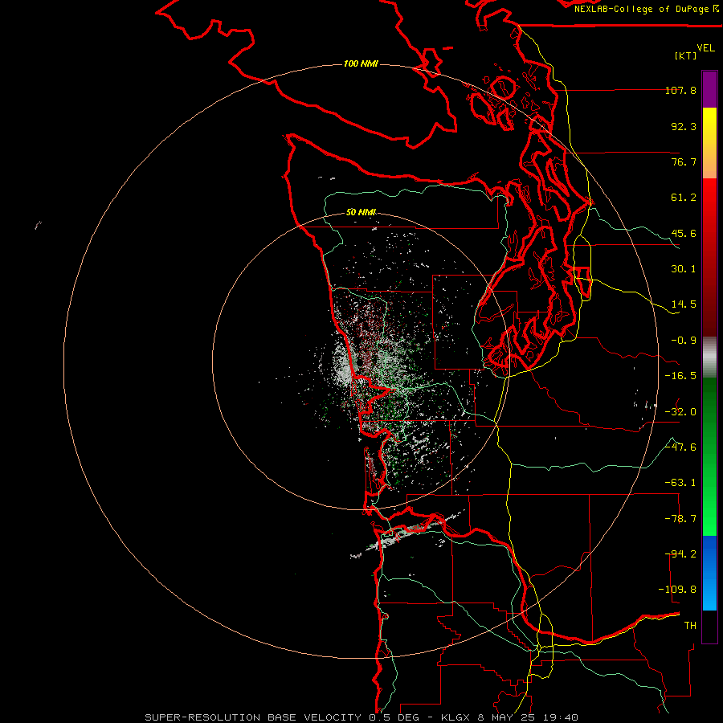Click the -78.7 velocity scale value
This screenshot has width=723, height=723.
click(680, 519)
